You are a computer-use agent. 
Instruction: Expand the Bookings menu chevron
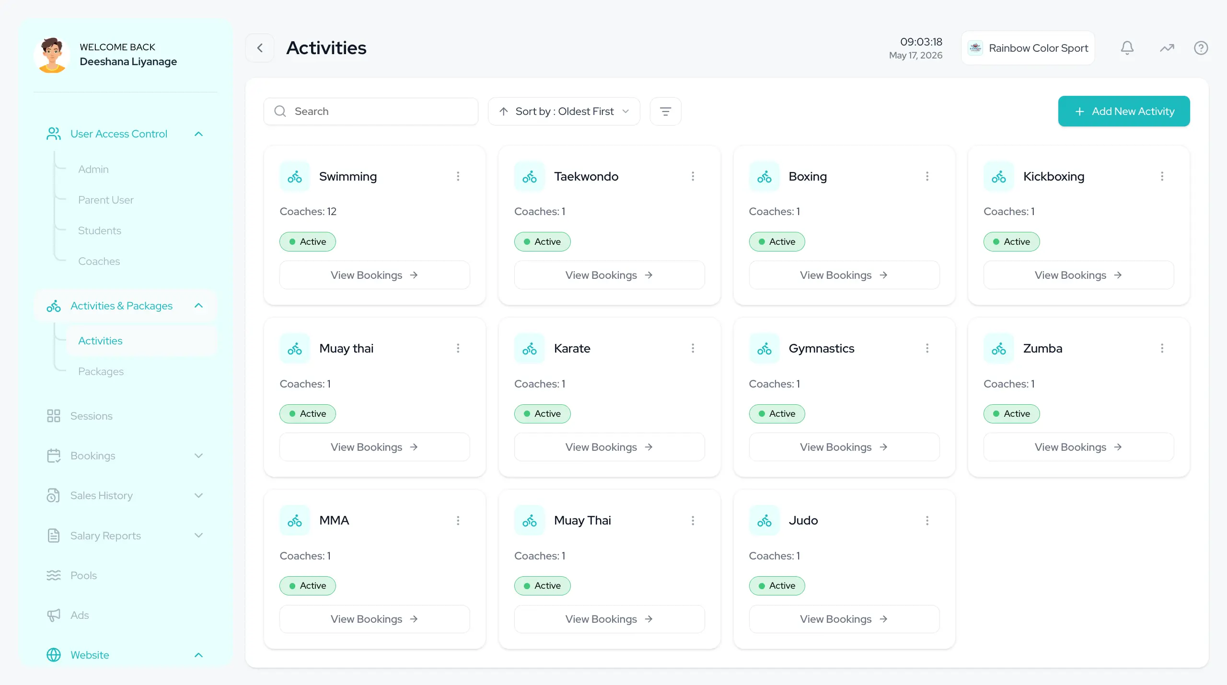198,456
